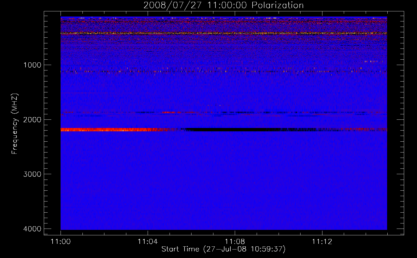The image size is (417, 258).
Task: Click the plot title '2008/07/27 11:00:00 Polarization'
Action: coord(223,5)
